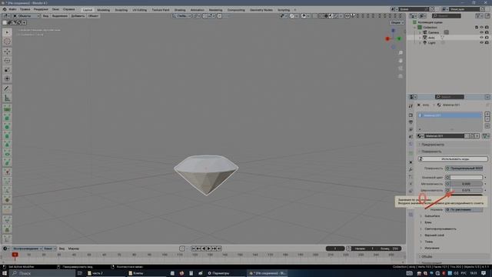The width and height of the screenshot is (492, 277).
Task: Hide Camera object via its eye icon
Action: click(482, 32)
